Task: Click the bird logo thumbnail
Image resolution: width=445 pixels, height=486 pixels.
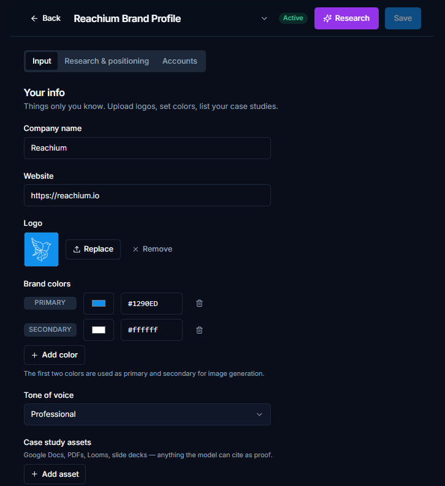Action: coord(41,250)
